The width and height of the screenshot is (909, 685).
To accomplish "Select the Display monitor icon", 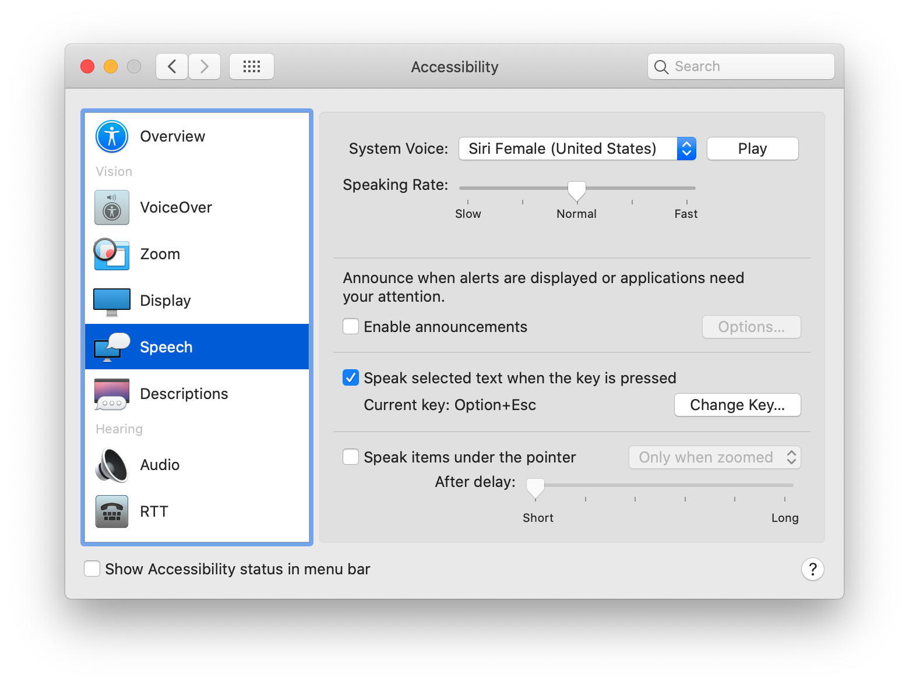I will pos(111,301).
